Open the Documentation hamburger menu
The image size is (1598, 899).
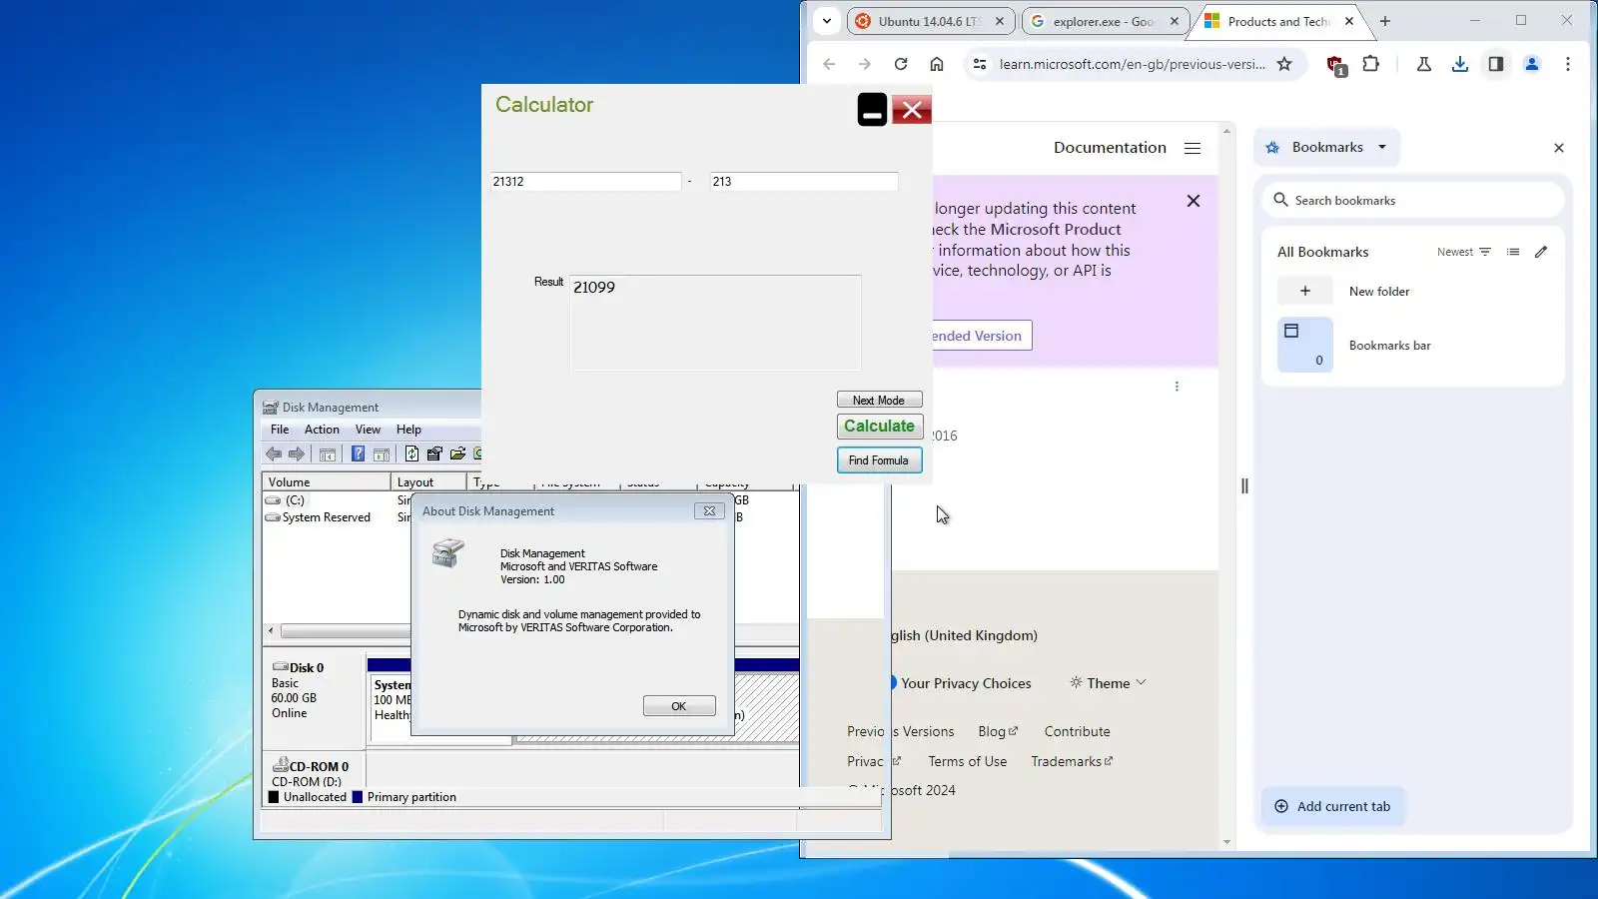coord(1193,148)
